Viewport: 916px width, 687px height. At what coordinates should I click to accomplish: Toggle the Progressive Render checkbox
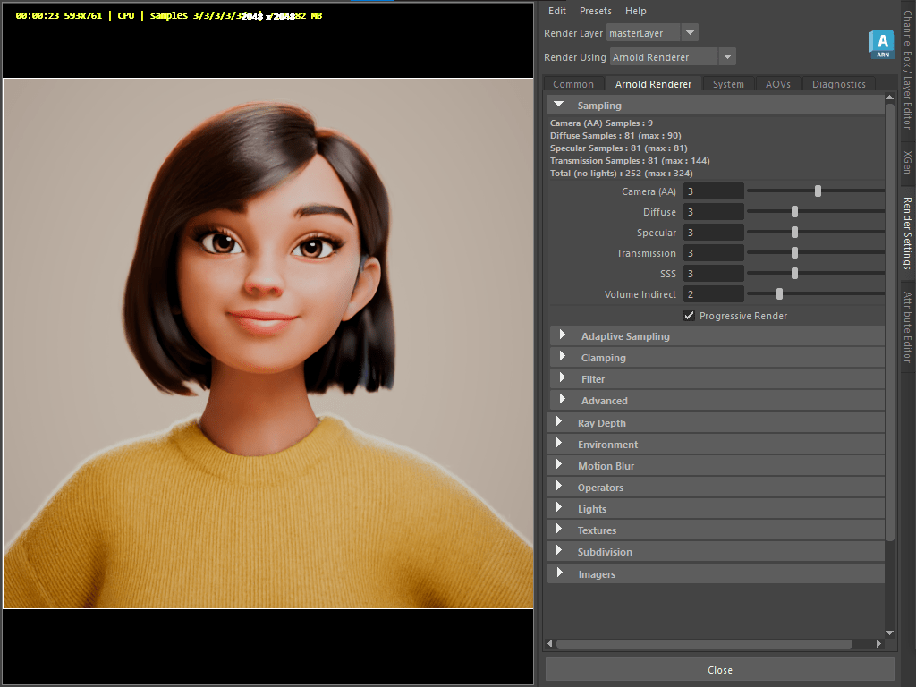(x=689, y=316)
